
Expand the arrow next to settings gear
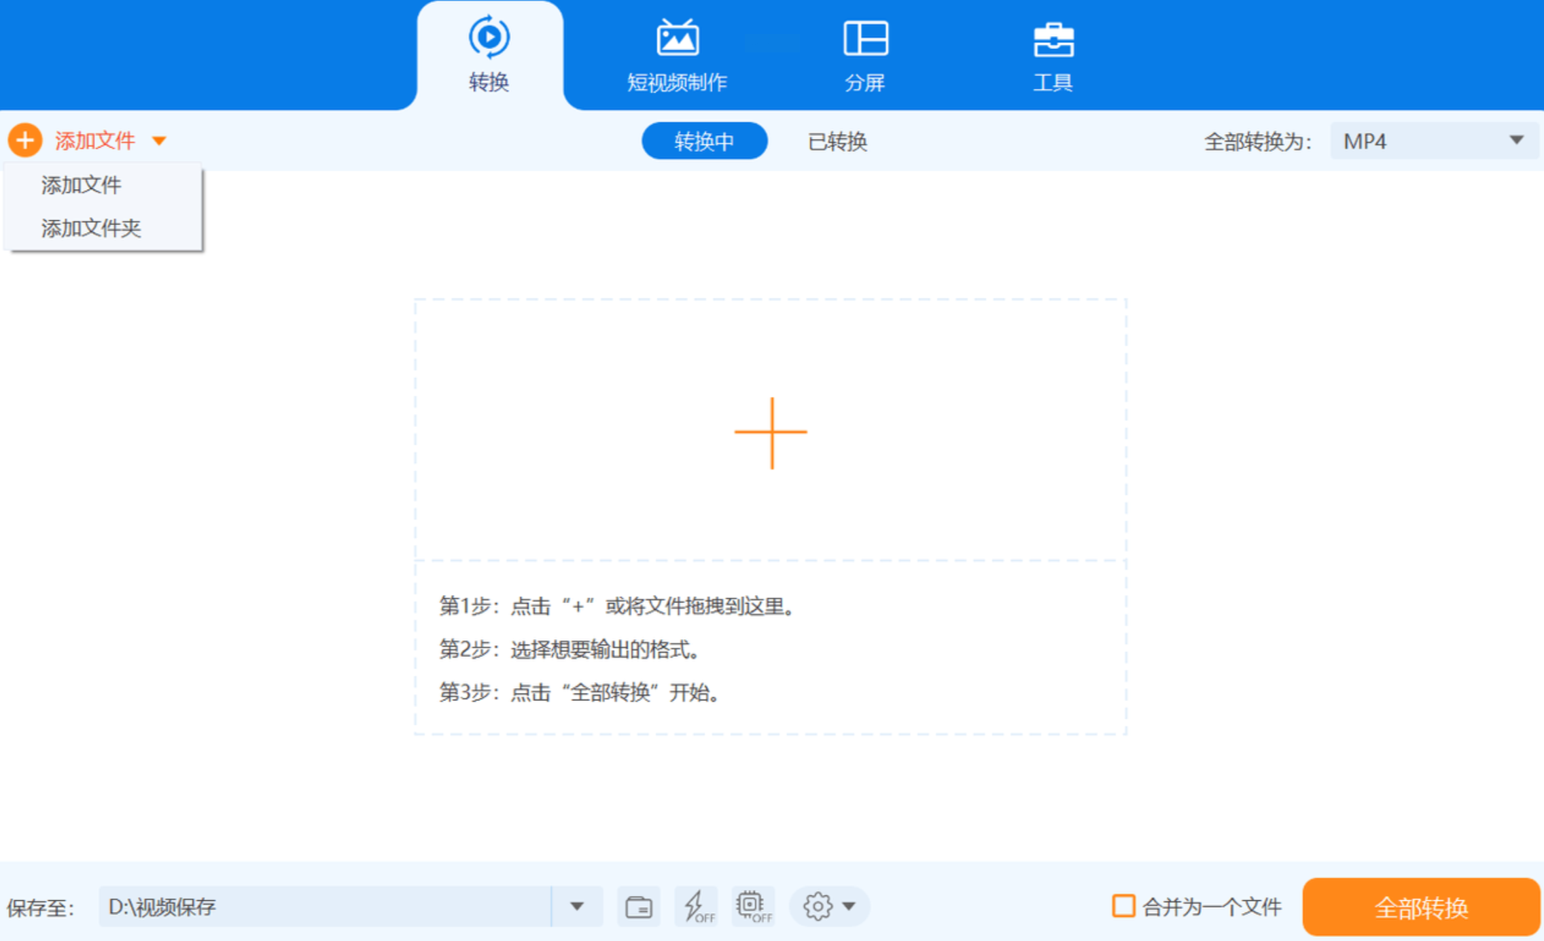pyautogui.click(x=849, y=906)
